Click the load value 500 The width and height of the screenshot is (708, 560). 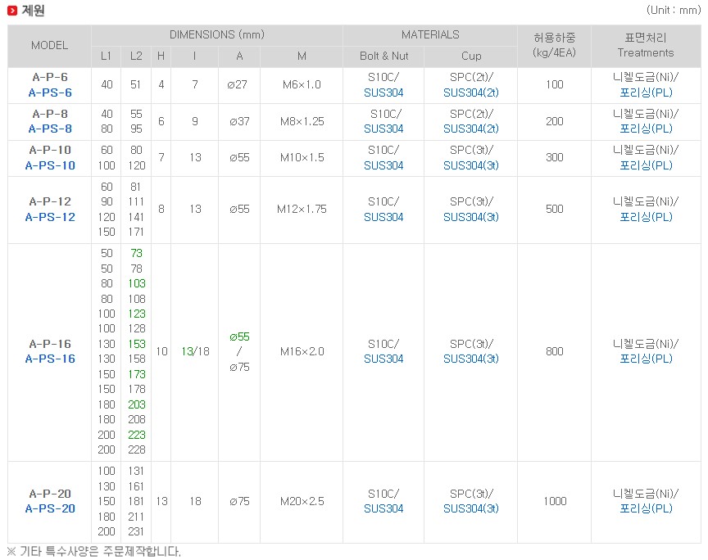coord(554,209)
